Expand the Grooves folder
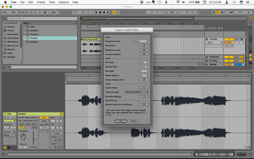254x159 pixels. [25, 34]
